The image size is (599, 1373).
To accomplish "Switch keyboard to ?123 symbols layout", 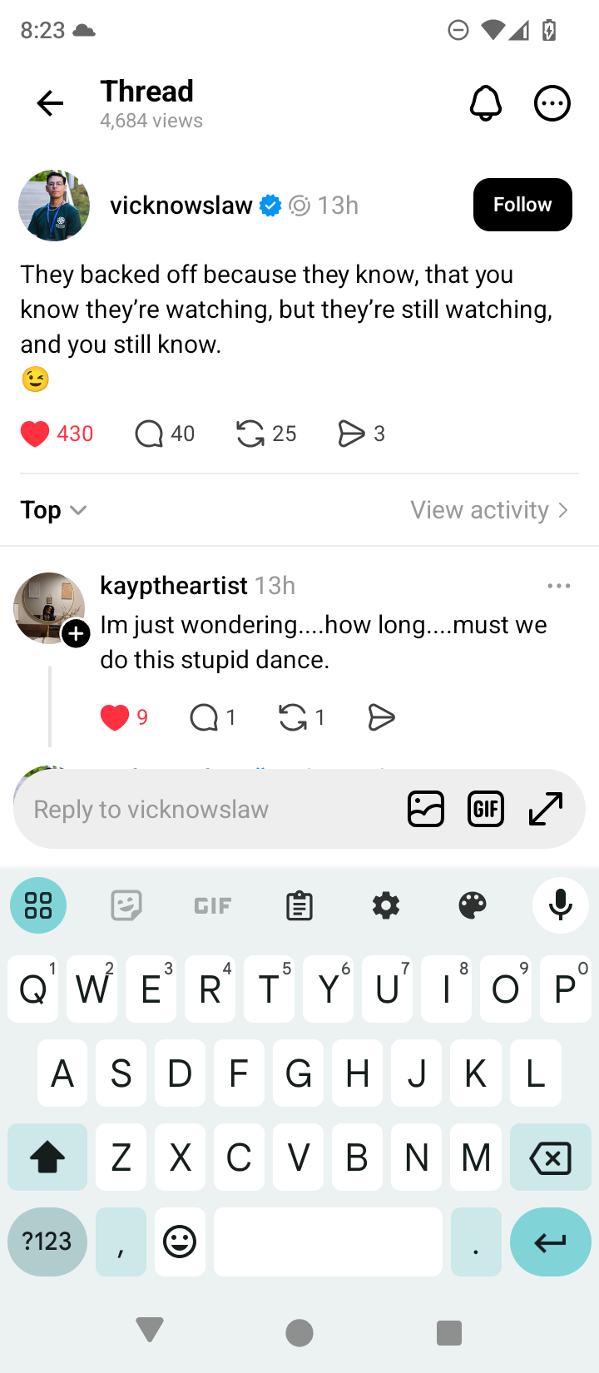I will (47, 1242).
